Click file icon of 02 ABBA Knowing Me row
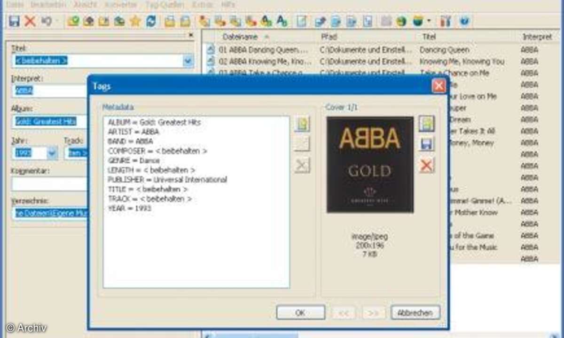Image resolution: width=564 pixels, height=338 pixels. pos(211,61)
